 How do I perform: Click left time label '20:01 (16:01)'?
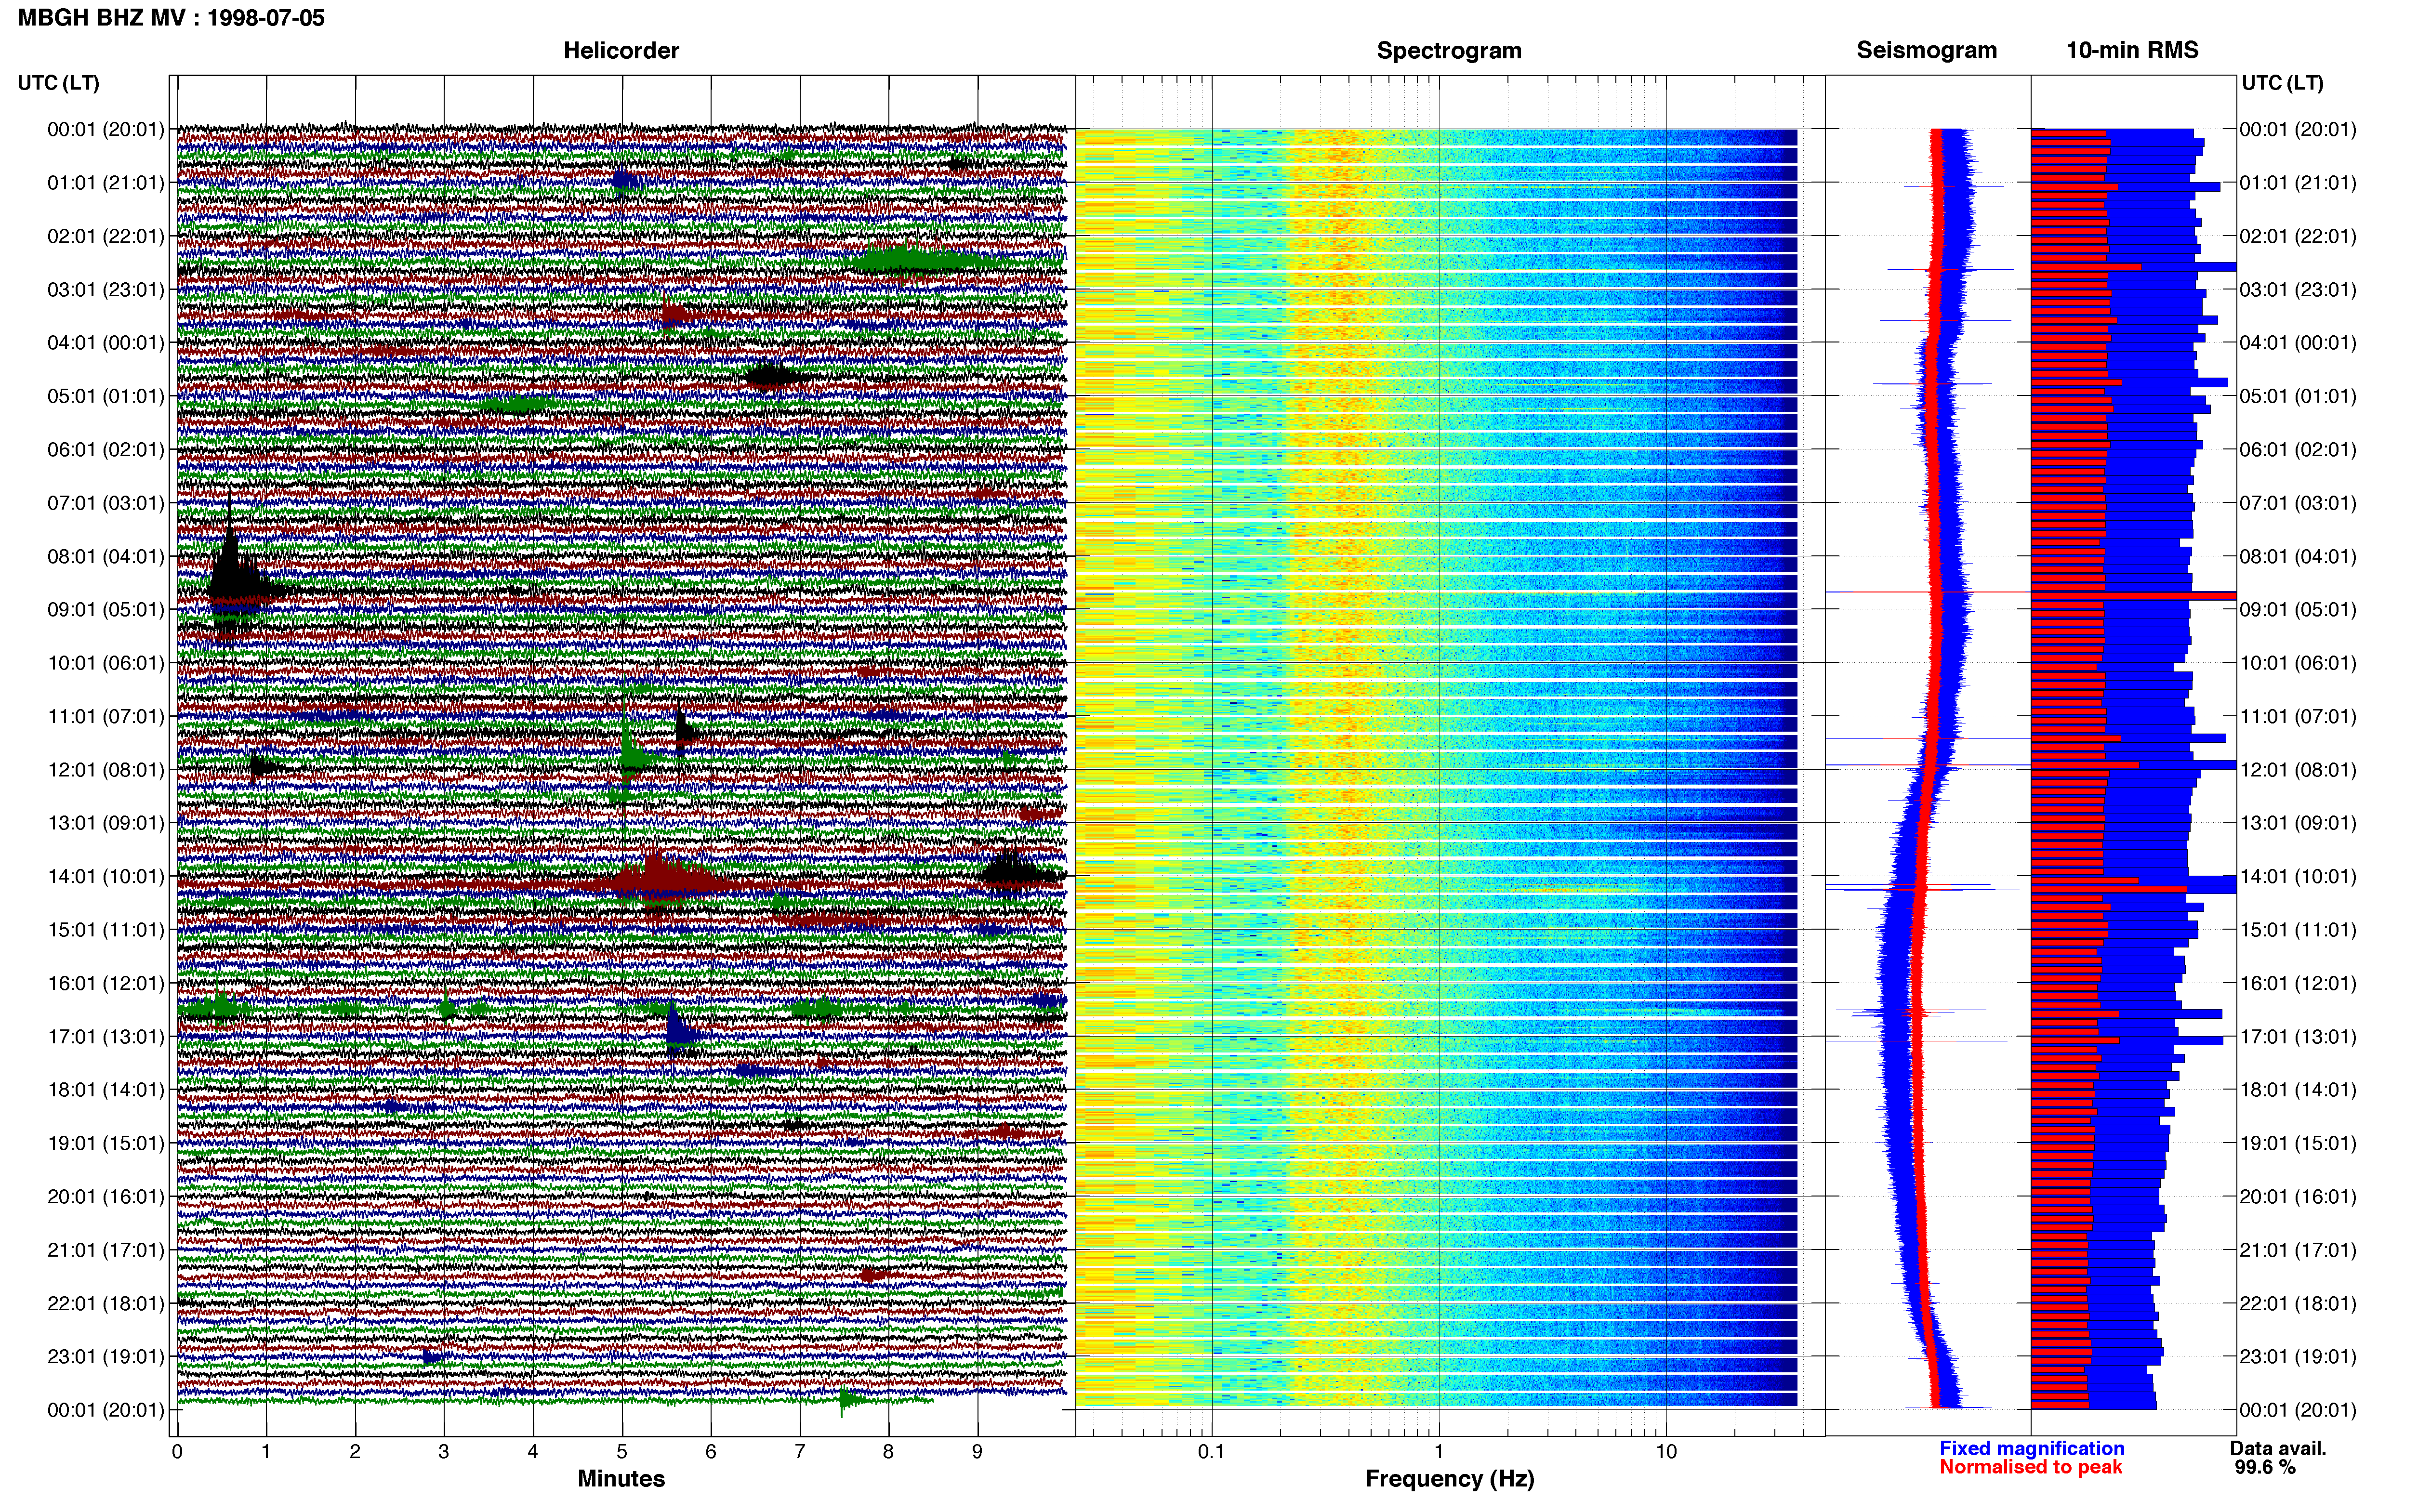[105, 1197]
